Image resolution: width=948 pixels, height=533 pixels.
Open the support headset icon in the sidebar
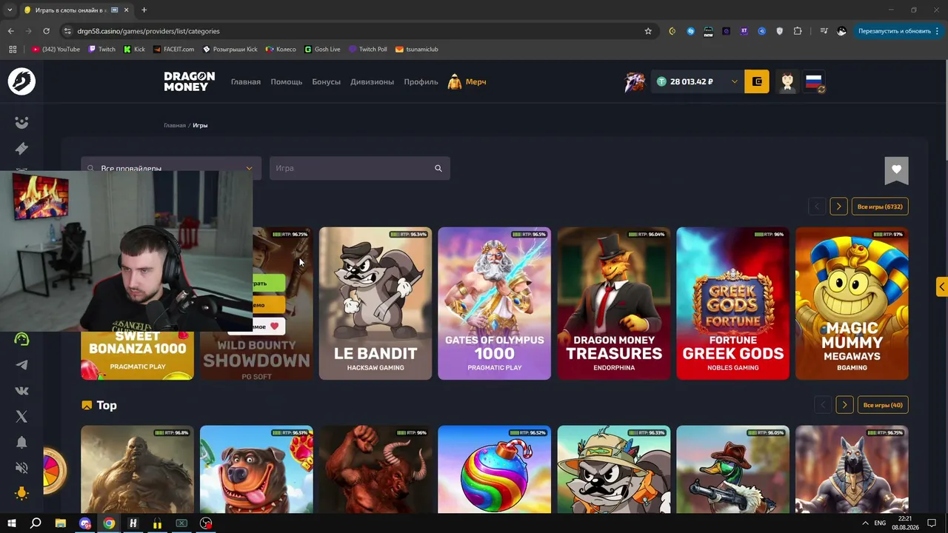21,339
